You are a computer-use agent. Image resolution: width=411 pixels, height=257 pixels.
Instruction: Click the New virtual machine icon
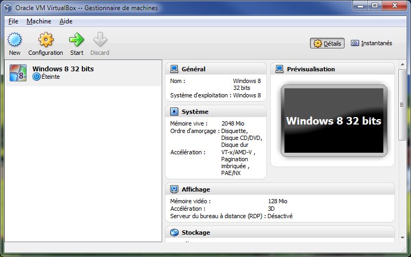(15, 40)
